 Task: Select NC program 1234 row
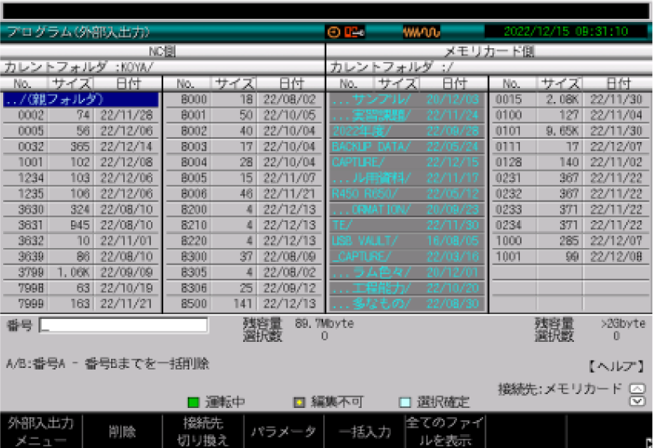point(81,178)
